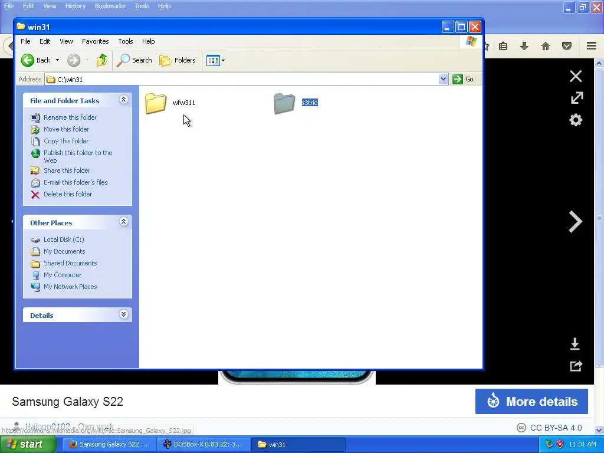
Task: Click Delete this folder
Action: pyautogui.click(x=68, y=194)
